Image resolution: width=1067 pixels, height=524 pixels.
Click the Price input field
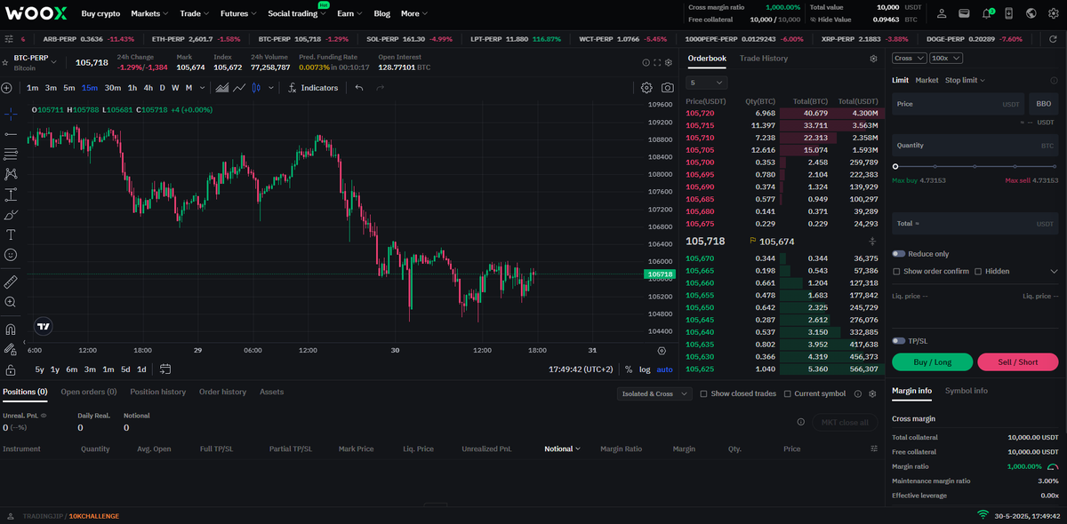(x=959, y=104)
